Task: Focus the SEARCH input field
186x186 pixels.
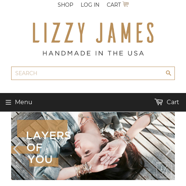Action: click(x=93, y=73)
